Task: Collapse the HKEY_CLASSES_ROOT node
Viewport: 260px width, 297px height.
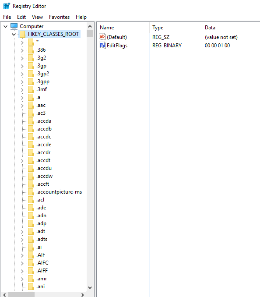Action: (14, 34)
